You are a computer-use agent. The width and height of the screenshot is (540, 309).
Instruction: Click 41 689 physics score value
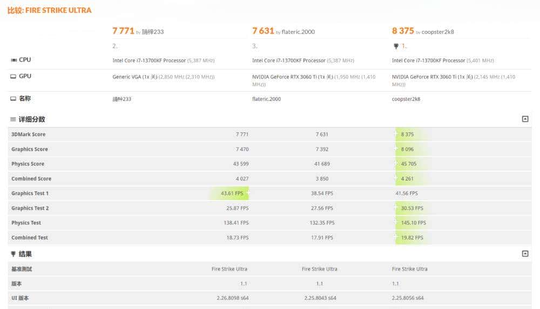(322, 164)
